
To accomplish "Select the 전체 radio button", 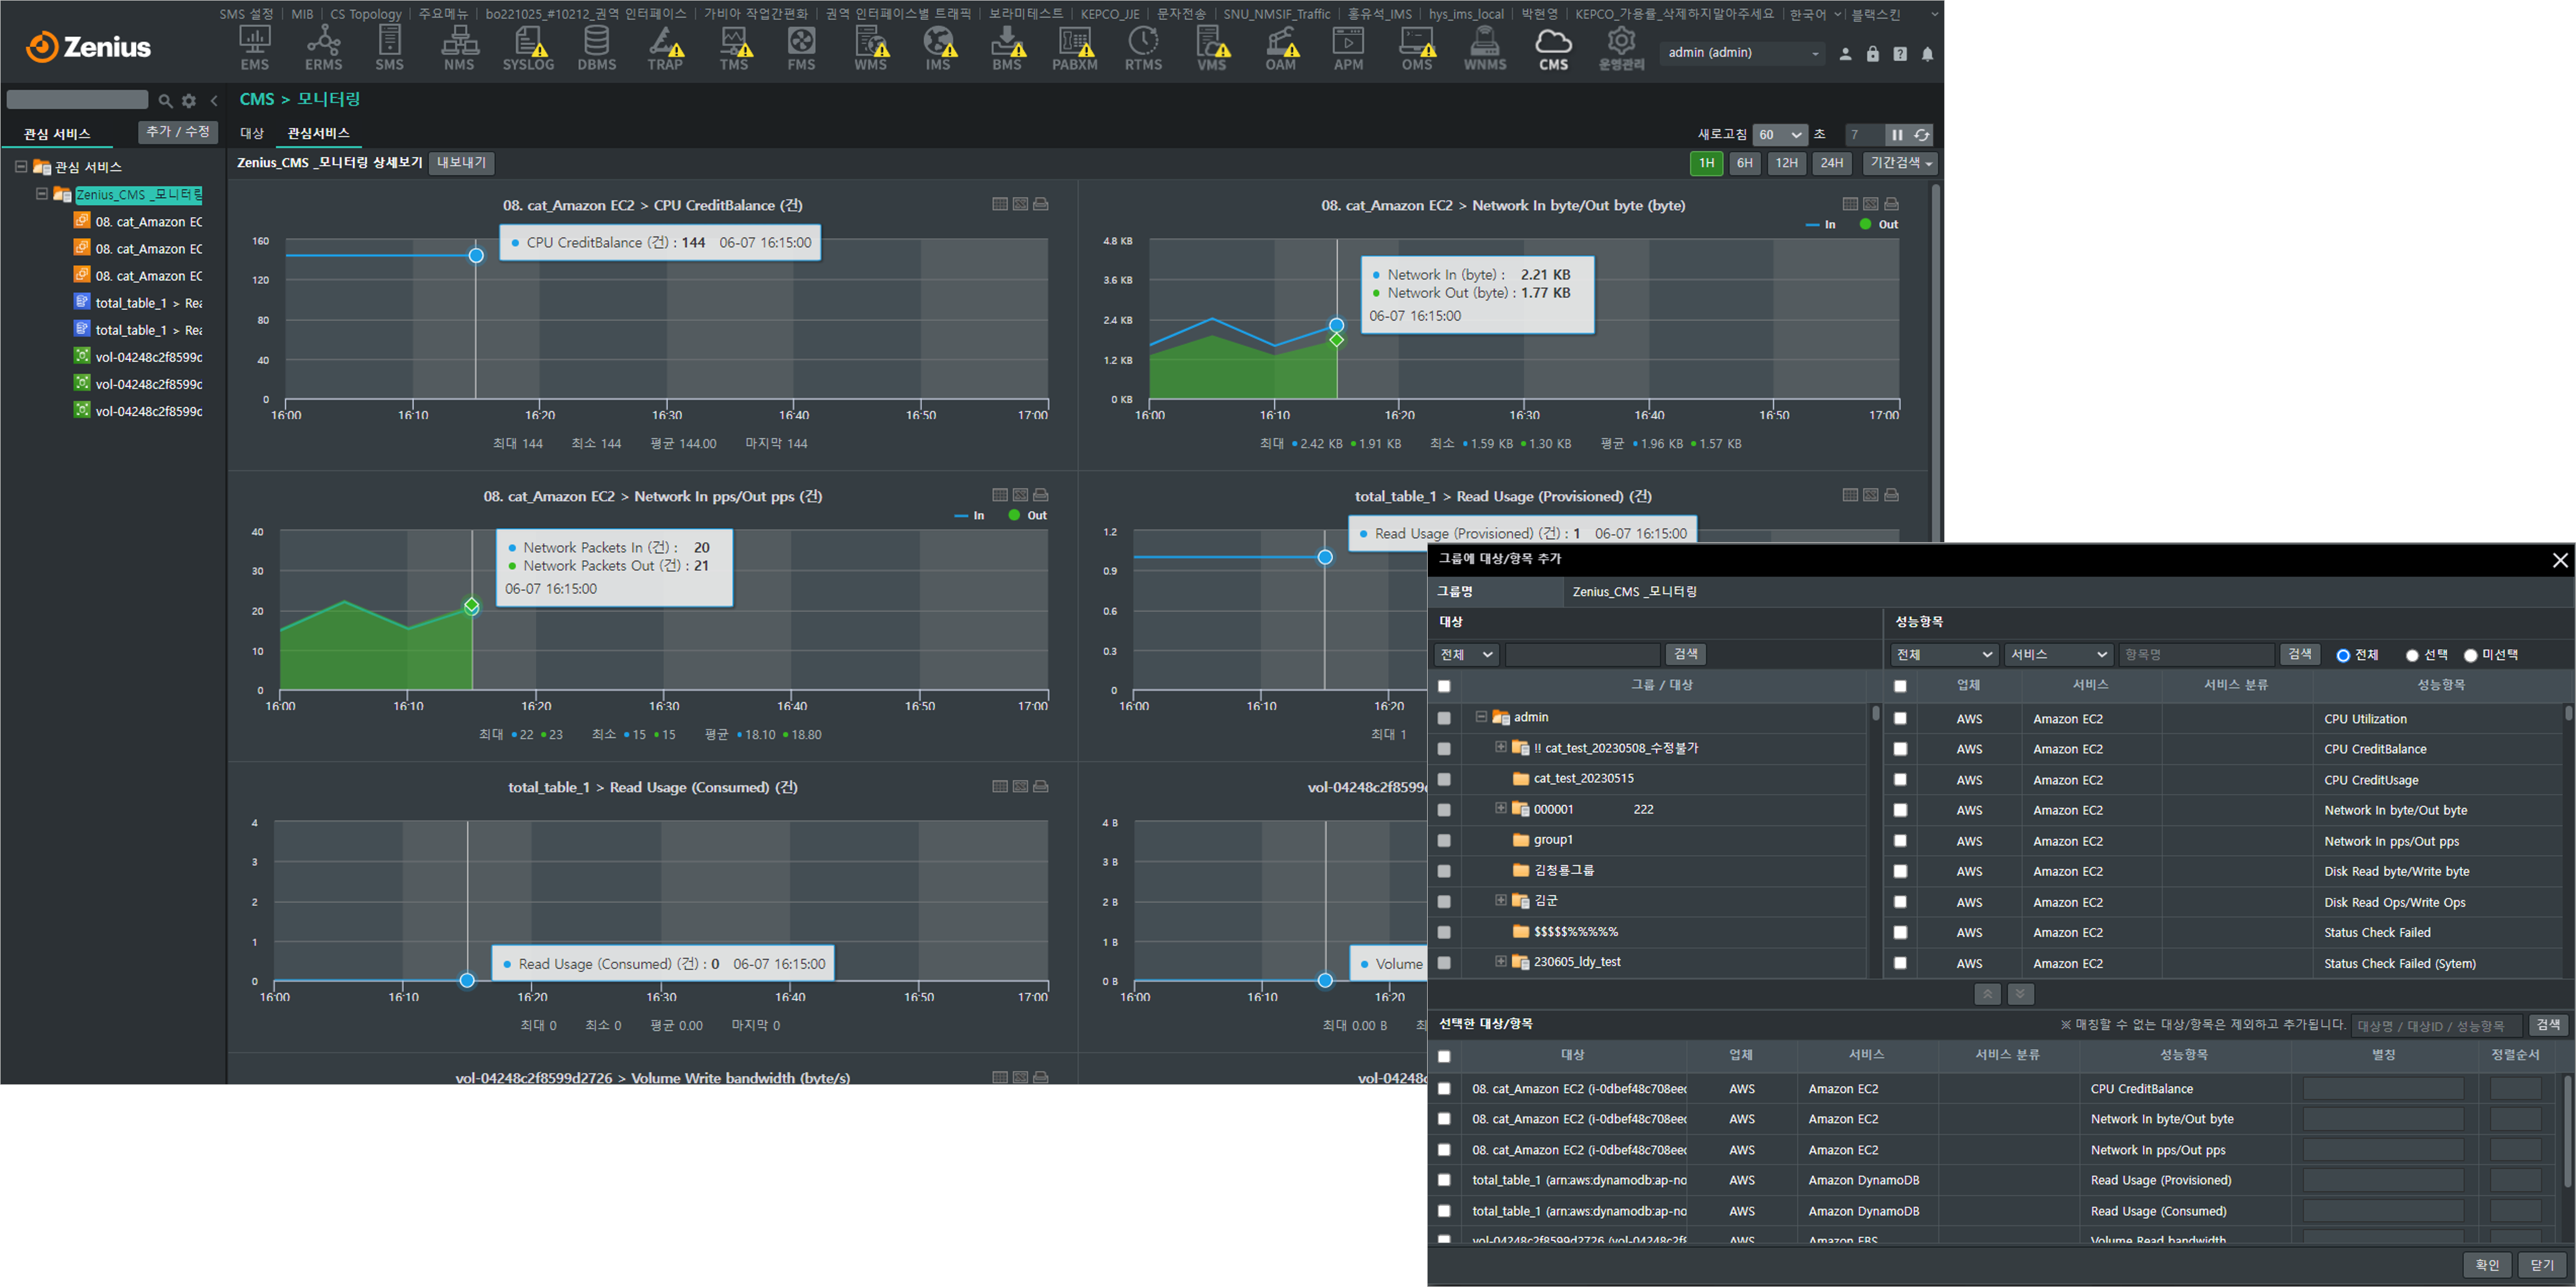I will tap(2342, 655).
